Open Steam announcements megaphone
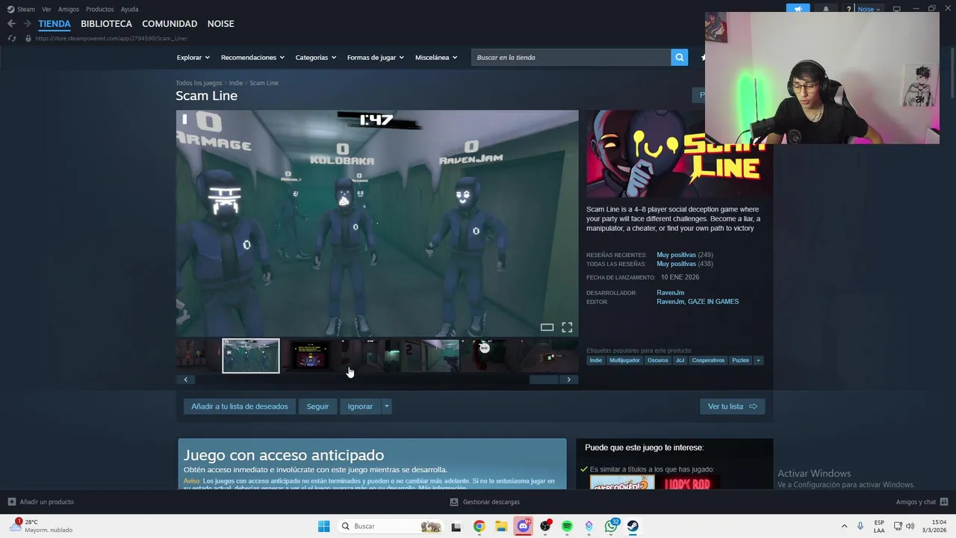 [x=798, y=9]
